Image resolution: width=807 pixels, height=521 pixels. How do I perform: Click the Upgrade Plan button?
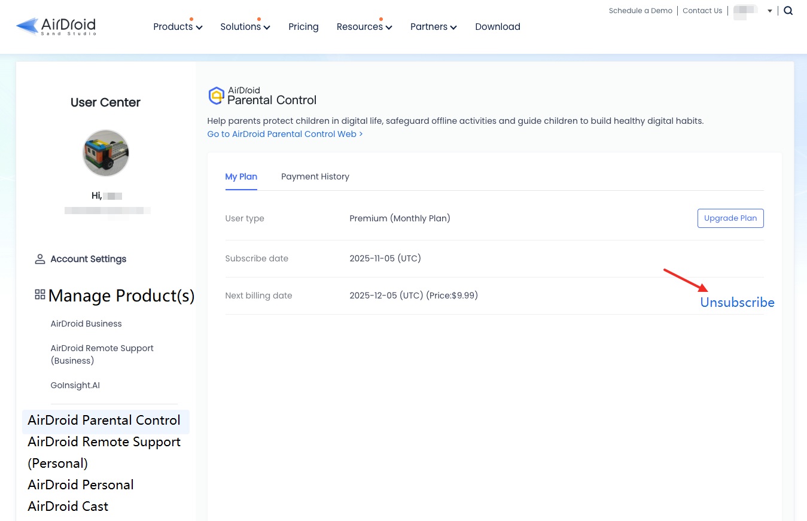tap(730, 218)
